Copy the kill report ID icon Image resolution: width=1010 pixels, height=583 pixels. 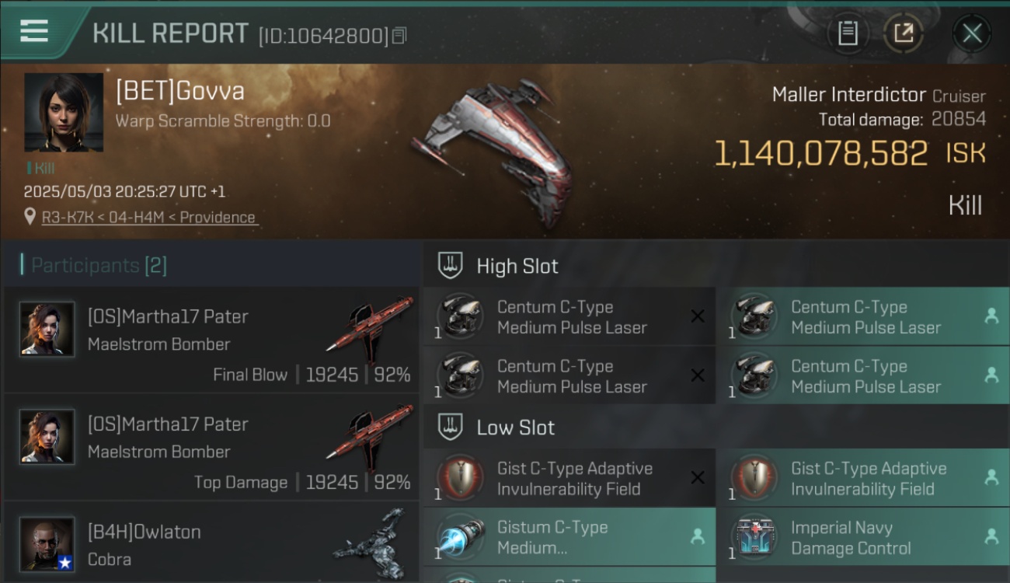tap(399, 36)
